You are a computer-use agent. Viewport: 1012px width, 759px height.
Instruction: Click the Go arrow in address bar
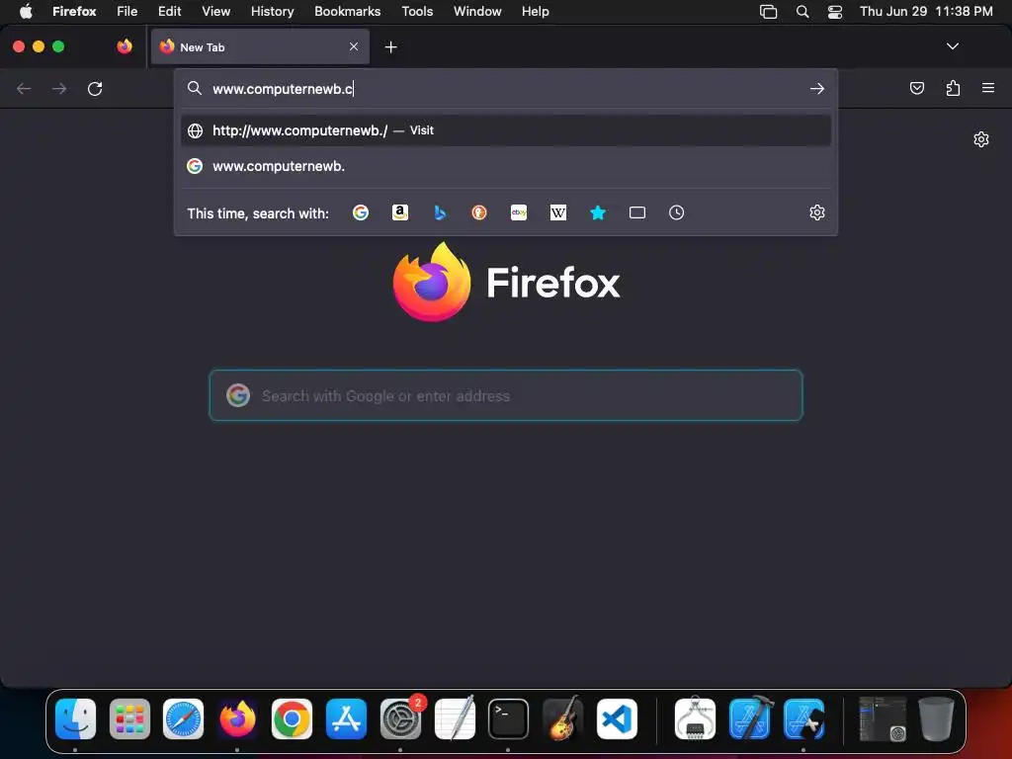[x=817, y=88]
